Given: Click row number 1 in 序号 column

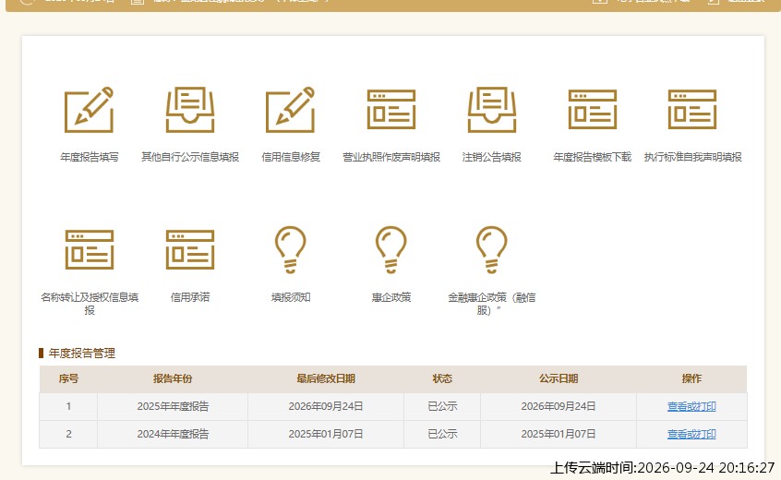Looking at the screenshot, I should 68,406.
